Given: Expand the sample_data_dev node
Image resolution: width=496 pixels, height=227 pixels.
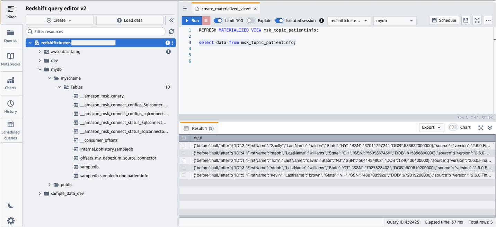Looking at the screenshot, I should point(40,193).
